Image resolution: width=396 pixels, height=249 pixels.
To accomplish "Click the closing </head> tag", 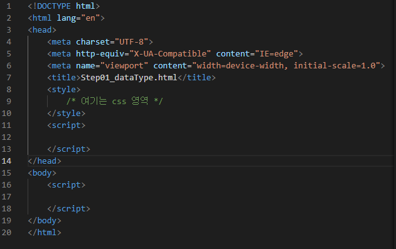I will coord(45,161).
